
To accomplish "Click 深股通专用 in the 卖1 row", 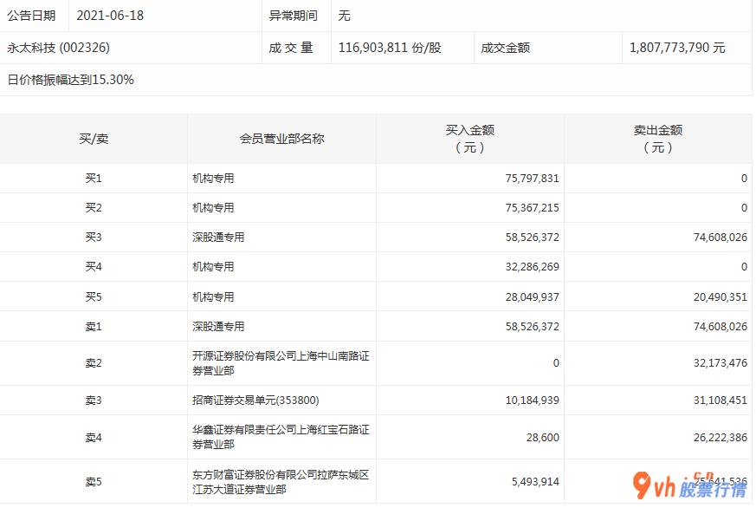I will pos(218,326).
